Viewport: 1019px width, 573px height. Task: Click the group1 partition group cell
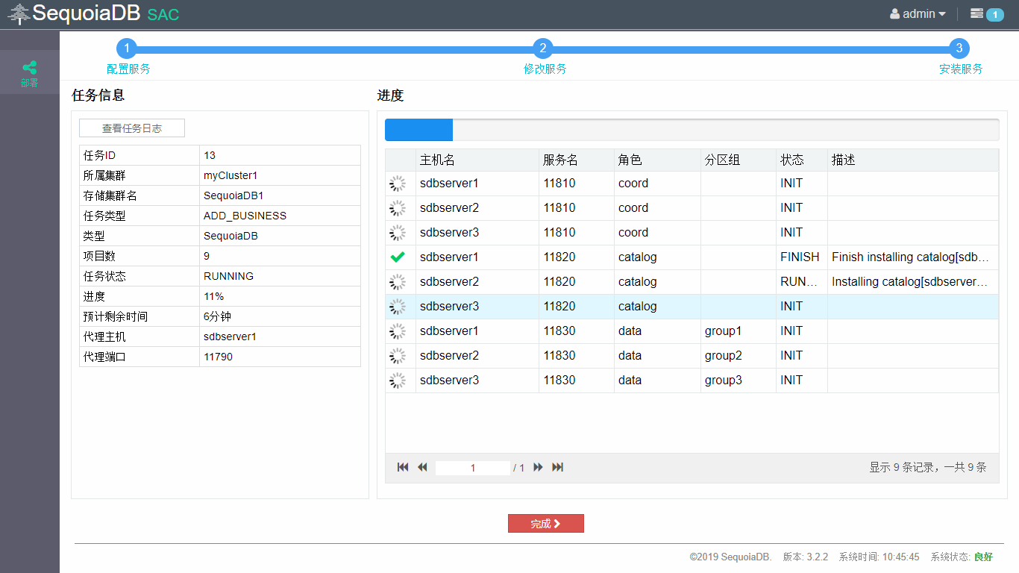point(739,331)
